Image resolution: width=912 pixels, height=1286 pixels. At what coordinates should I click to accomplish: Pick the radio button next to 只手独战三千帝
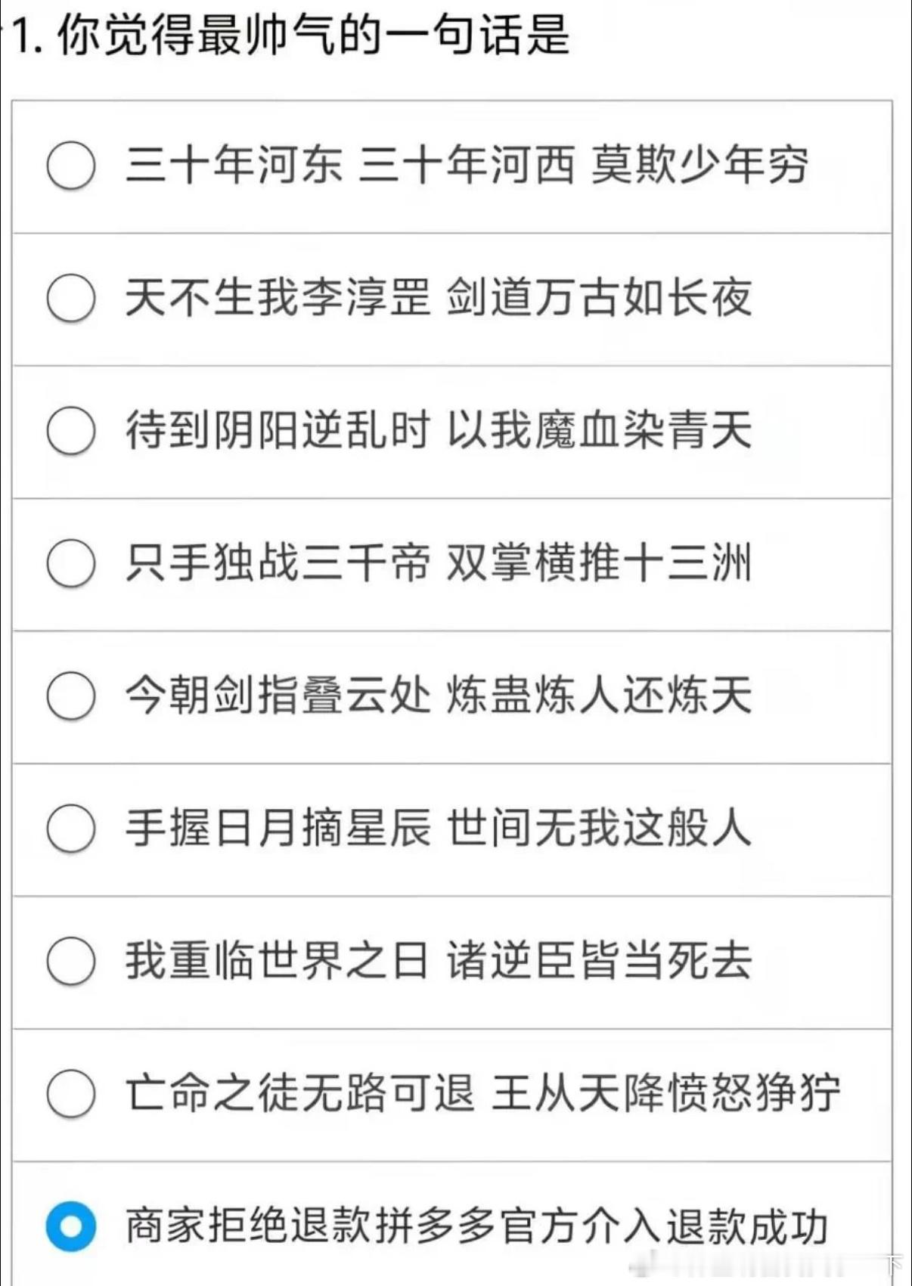pos(71,563)
